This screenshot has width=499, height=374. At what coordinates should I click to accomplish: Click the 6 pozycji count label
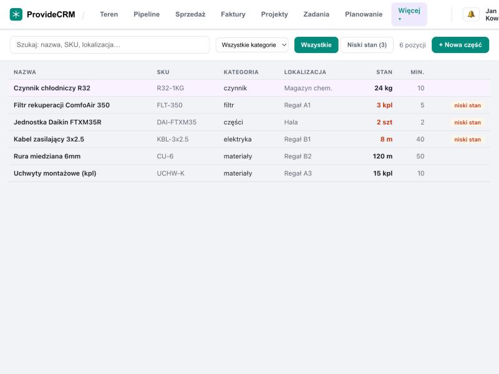pos(412,45)
